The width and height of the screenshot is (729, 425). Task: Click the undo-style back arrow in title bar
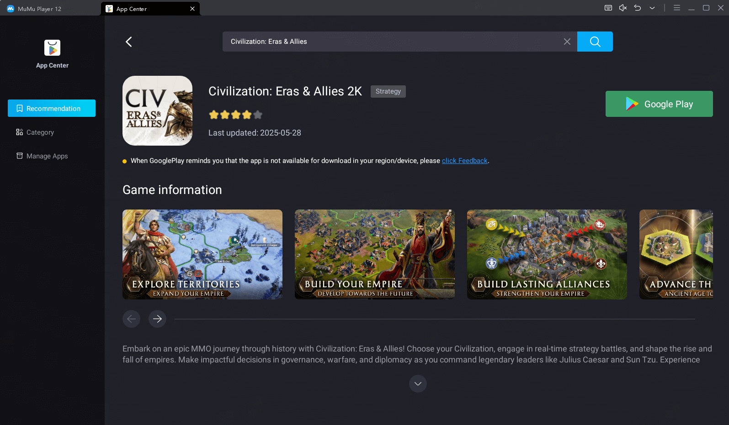637,8
